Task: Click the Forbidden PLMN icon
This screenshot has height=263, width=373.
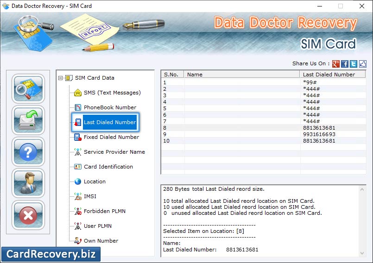Action: tap(78, 211)
